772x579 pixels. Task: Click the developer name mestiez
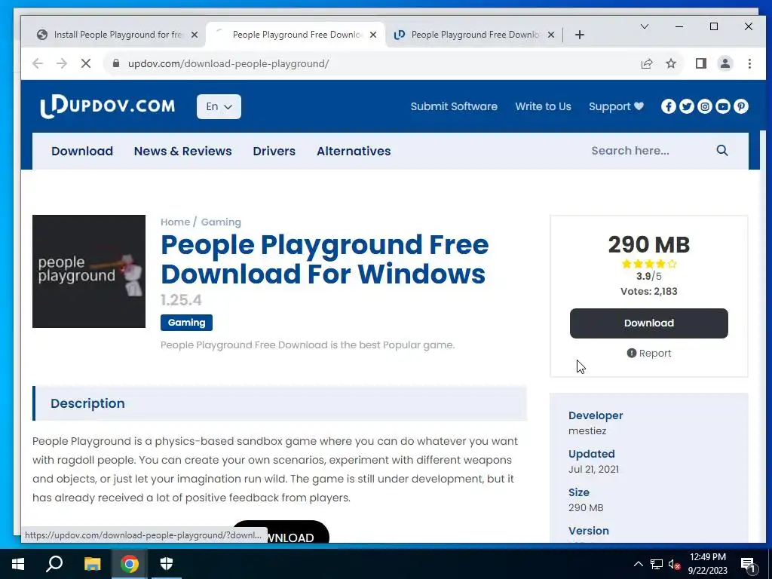pyautogui.click(x=587, y=430)
